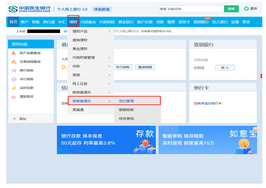Open the 理财 menu in navigation bar
The image size is (266, 188).
(x=73, y=22)
